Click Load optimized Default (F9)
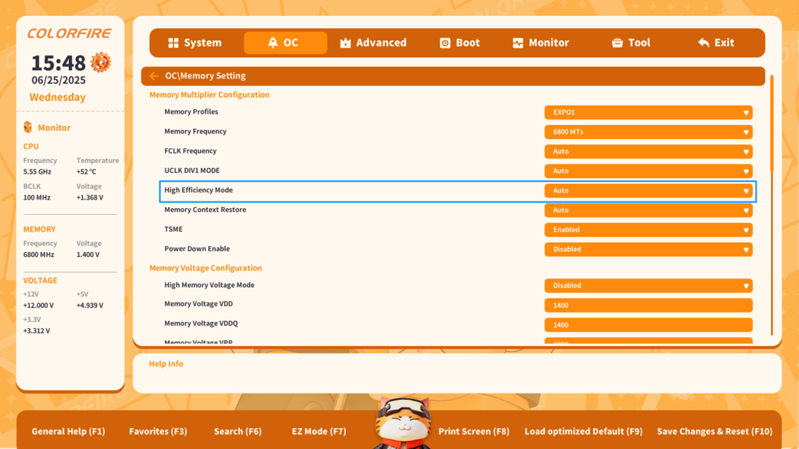Screen dimensions: 799x449 pos(583,431)
